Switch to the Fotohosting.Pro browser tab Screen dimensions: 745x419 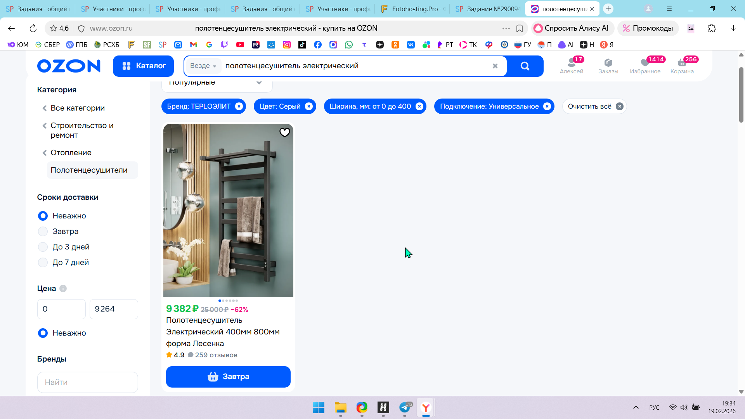coord(414,9)
